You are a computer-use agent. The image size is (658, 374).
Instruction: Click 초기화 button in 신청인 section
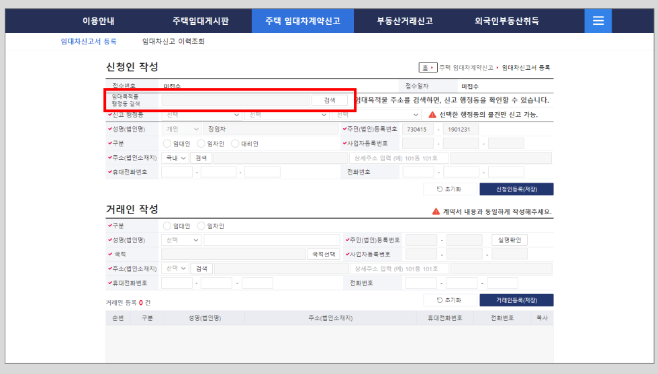[x=449, y=189]
